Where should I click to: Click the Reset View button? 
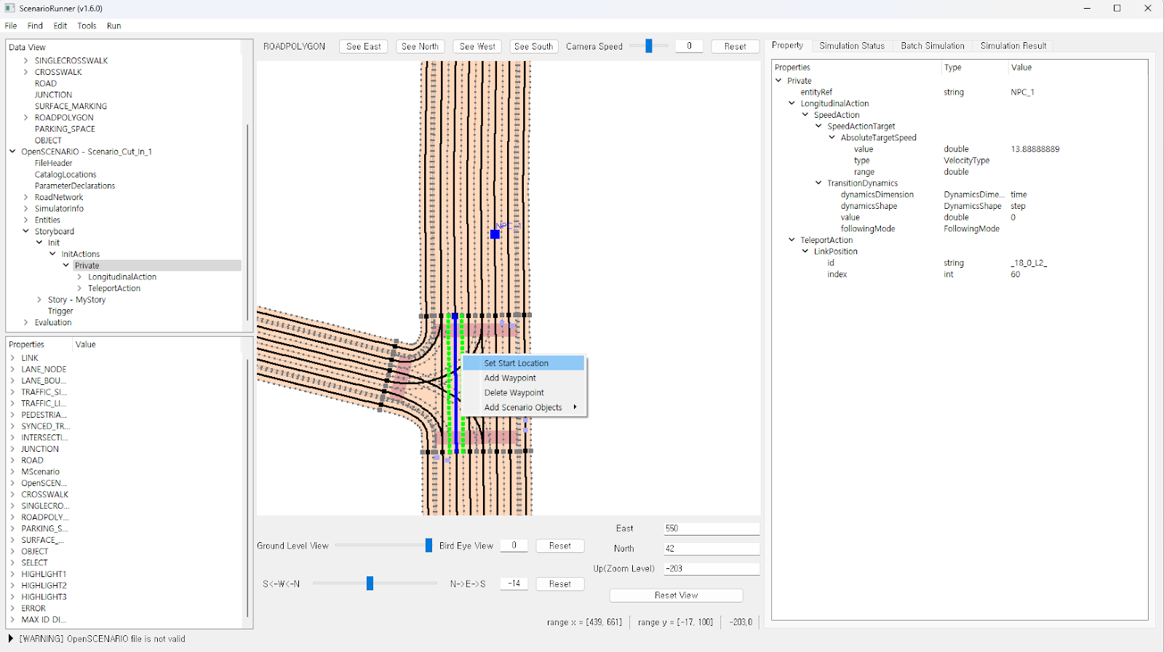pos(676,595)
